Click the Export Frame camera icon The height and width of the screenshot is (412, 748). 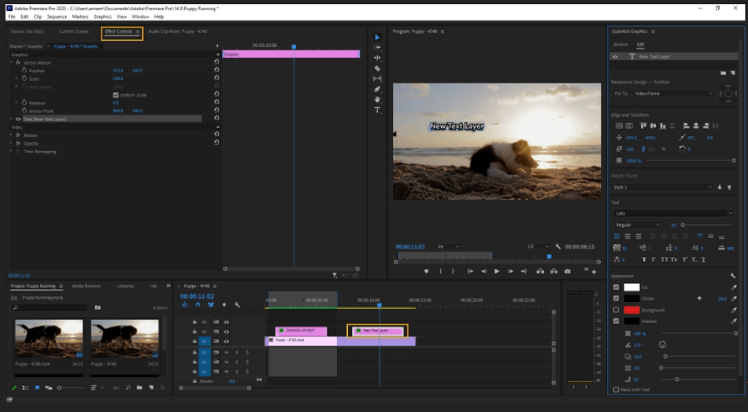tap(567, 271)
